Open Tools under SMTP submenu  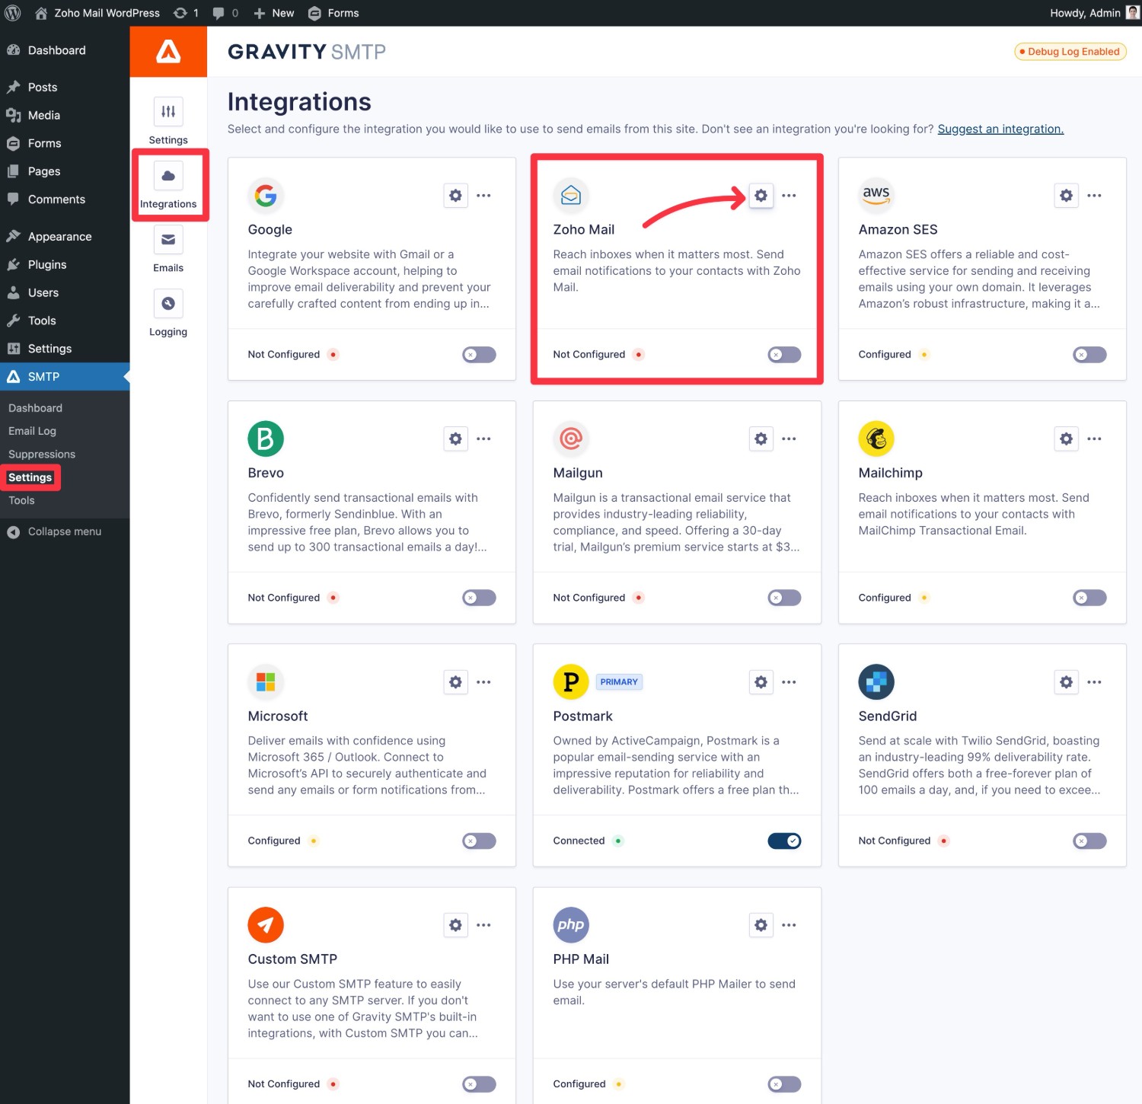(x=21, y=500)
